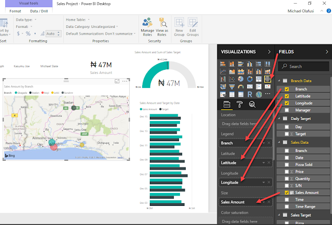Check the Quantity field checkbox

(287, 178)
